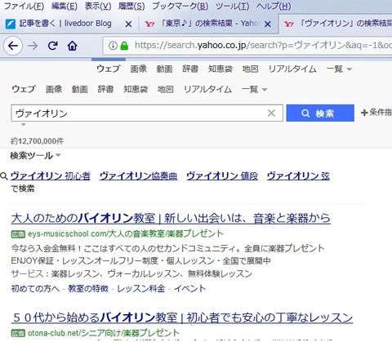Open the イベント sitelink
The height and width of the screenshot is (342, 392).
[190, 288]
